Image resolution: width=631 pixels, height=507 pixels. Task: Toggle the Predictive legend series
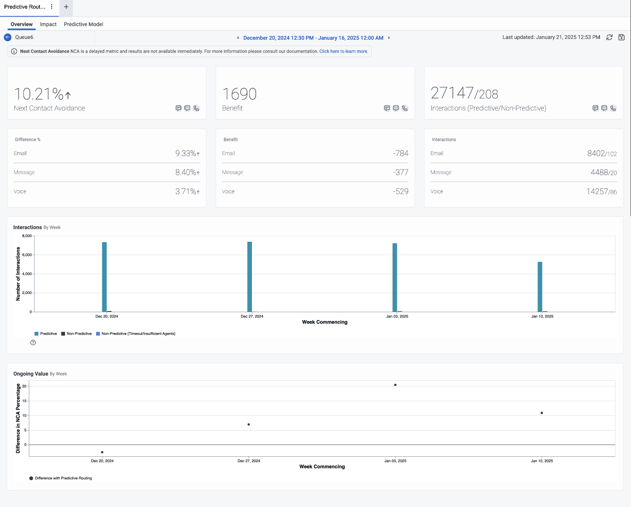(x=46, y=334)
